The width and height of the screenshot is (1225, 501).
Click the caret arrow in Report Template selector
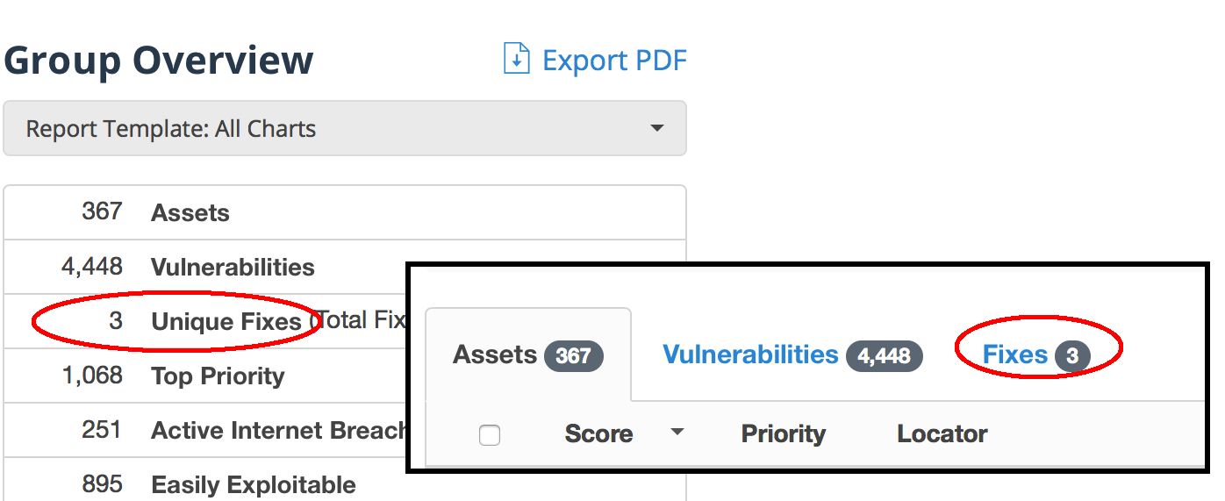656,129
